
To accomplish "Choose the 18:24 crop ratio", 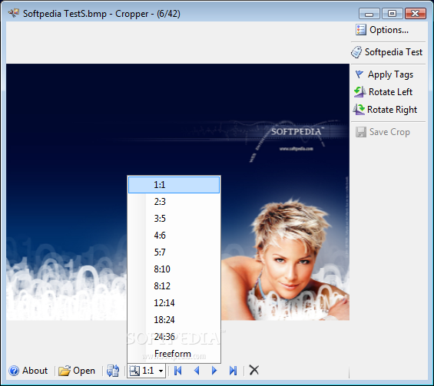I will point(174,320).
